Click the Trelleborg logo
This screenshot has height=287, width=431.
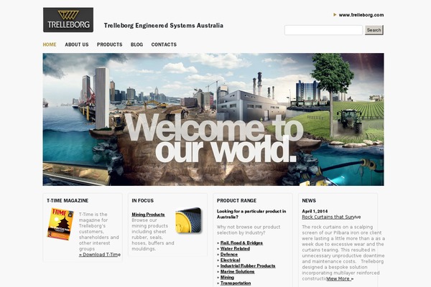tap(68, 20)
